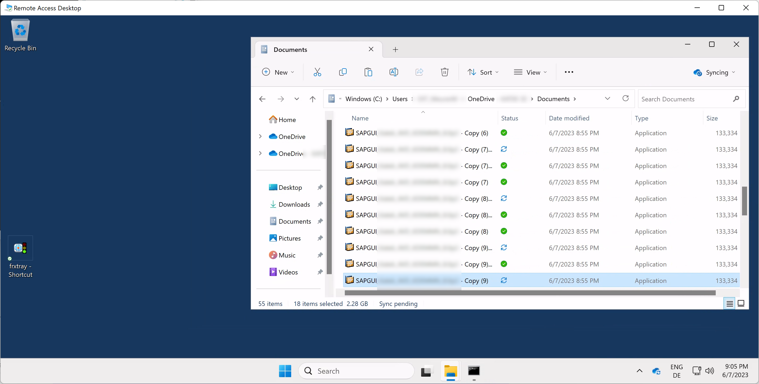The image size is (759, 384).
Task: Select the SAPGUI Copy (8) file row
Action: click(x=541, y=231)
